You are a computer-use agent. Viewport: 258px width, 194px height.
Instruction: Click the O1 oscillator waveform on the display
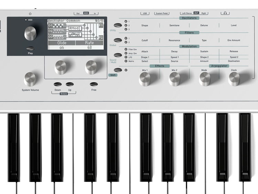tap(57, 26)
